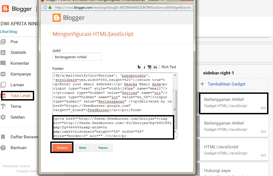Click the blog title DWI APRITA NING
The width and height of the screenshot is (273, 176).
[x=19, y=24]
